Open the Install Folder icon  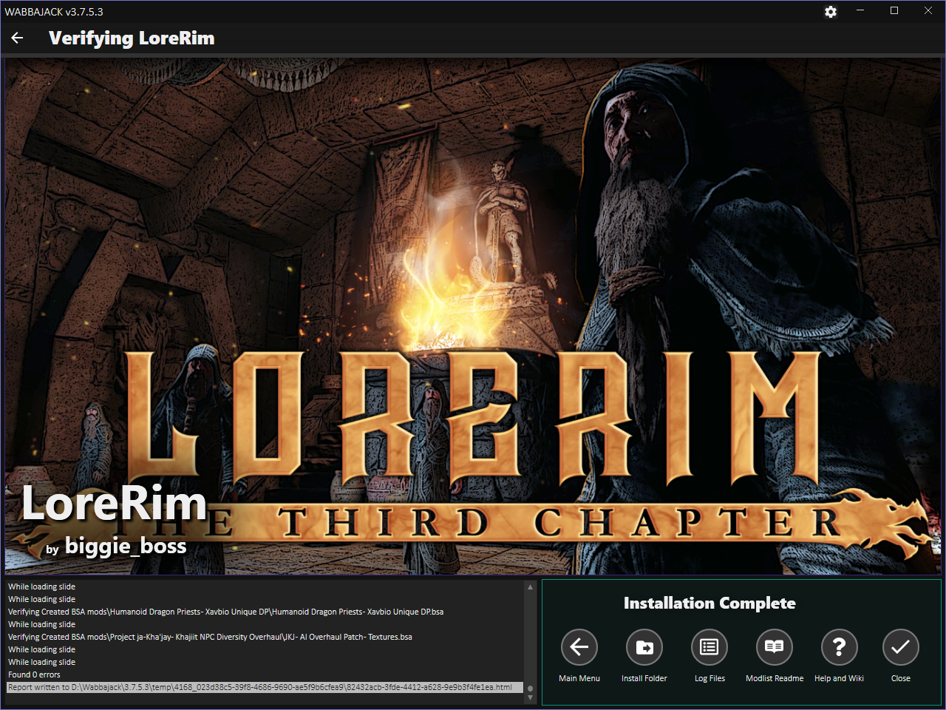pyautogui.click(x=644, y=647)
